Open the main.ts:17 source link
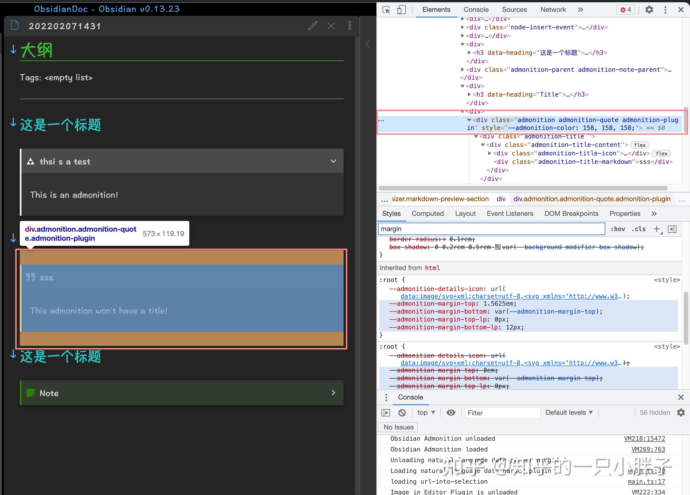The width and height of the screenshot is (690, 495). point(646,482)
